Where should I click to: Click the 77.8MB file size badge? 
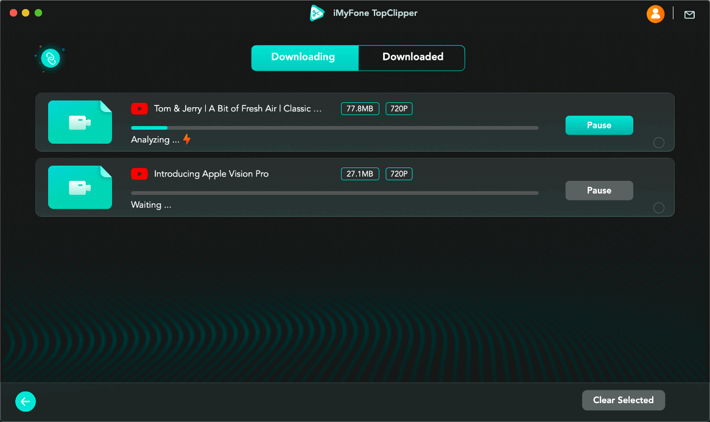click(x=360, y=109)
